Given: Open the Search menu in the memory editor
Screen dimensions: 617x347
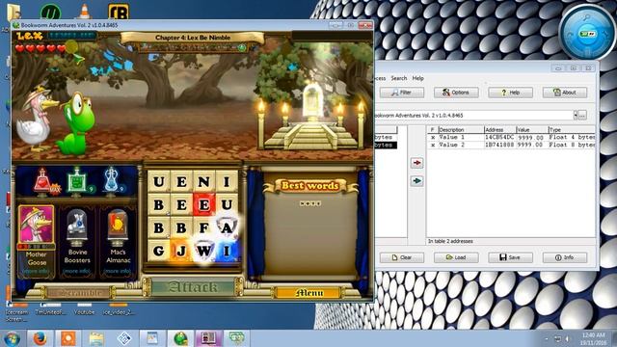Looking at the screenshot, I should point(398,78).
